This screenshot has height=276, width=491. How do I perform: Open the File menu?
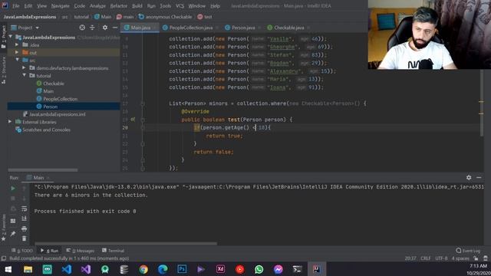point(15,6)
